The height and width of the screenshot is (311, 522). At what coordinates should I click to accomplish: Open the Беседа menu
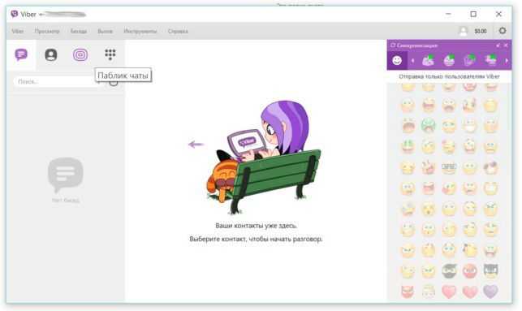79,32
